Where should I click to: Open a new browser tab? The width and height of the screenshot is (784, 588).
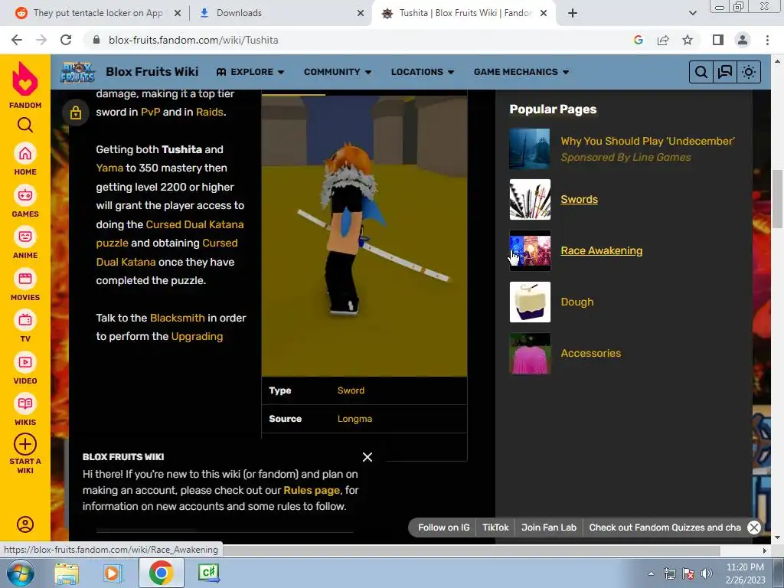573,13
